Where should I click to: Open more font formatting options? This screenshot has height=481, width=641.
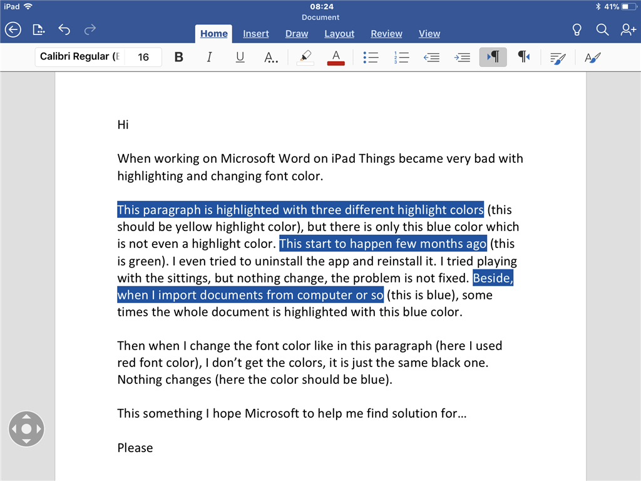(270, 57)
